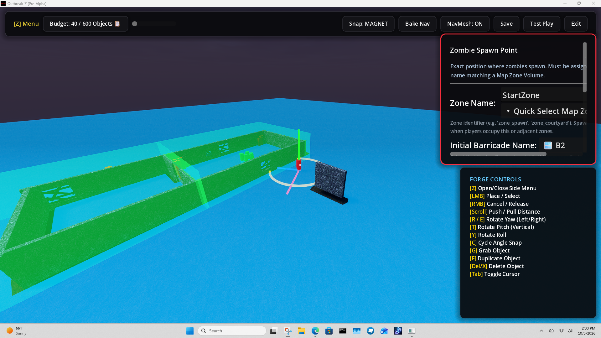Image resolution: width=601 pixels, height=338 pixels.
Task: Click the grey status dot indicator
Action: coord(135,24)
